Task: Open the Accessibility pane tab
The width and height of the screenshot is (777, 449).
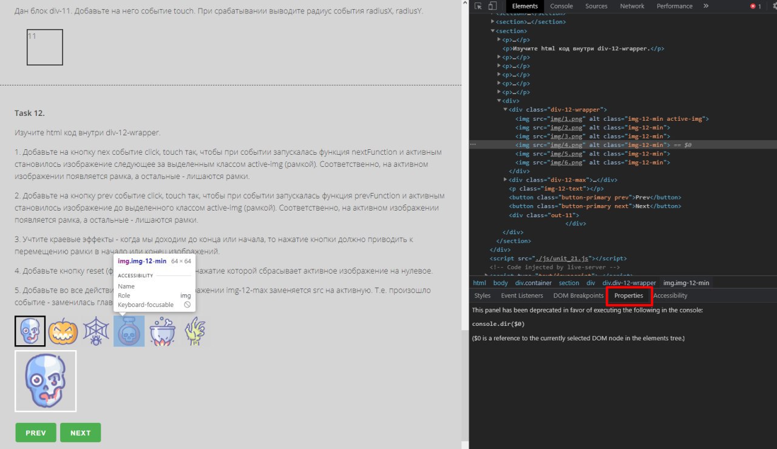Action: [x=670, y=295]
